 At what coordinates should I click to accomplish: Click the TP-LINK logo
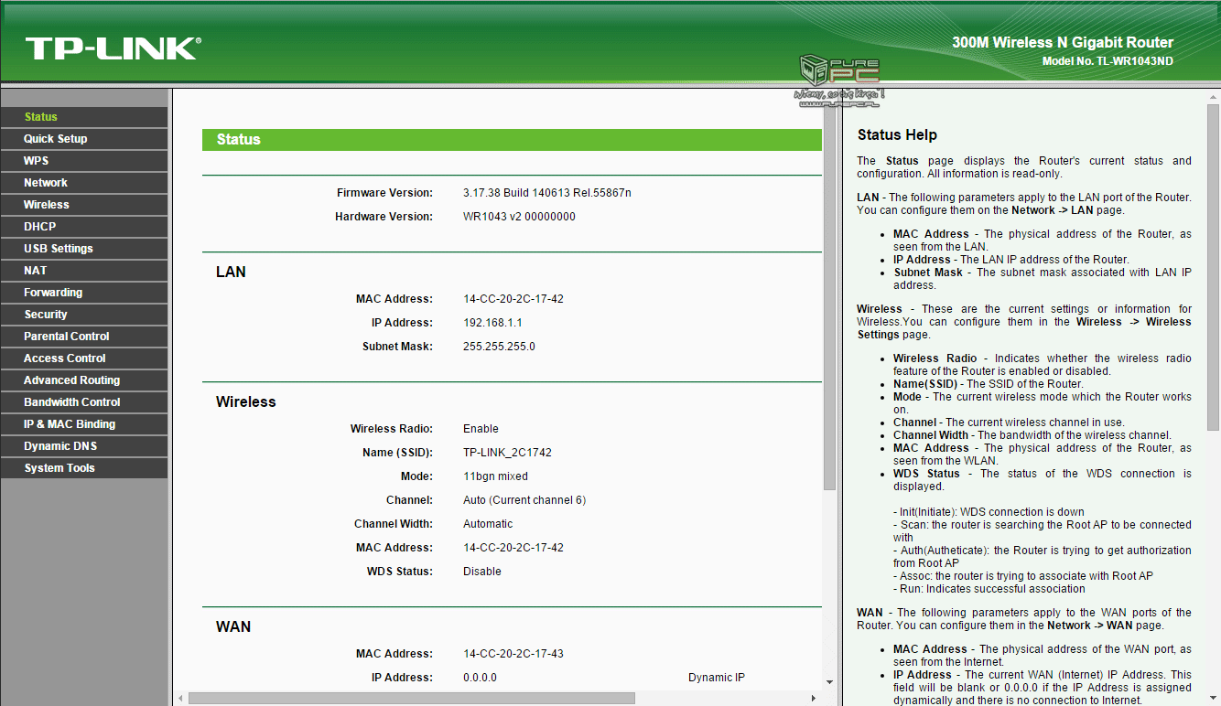pos(113,48)
